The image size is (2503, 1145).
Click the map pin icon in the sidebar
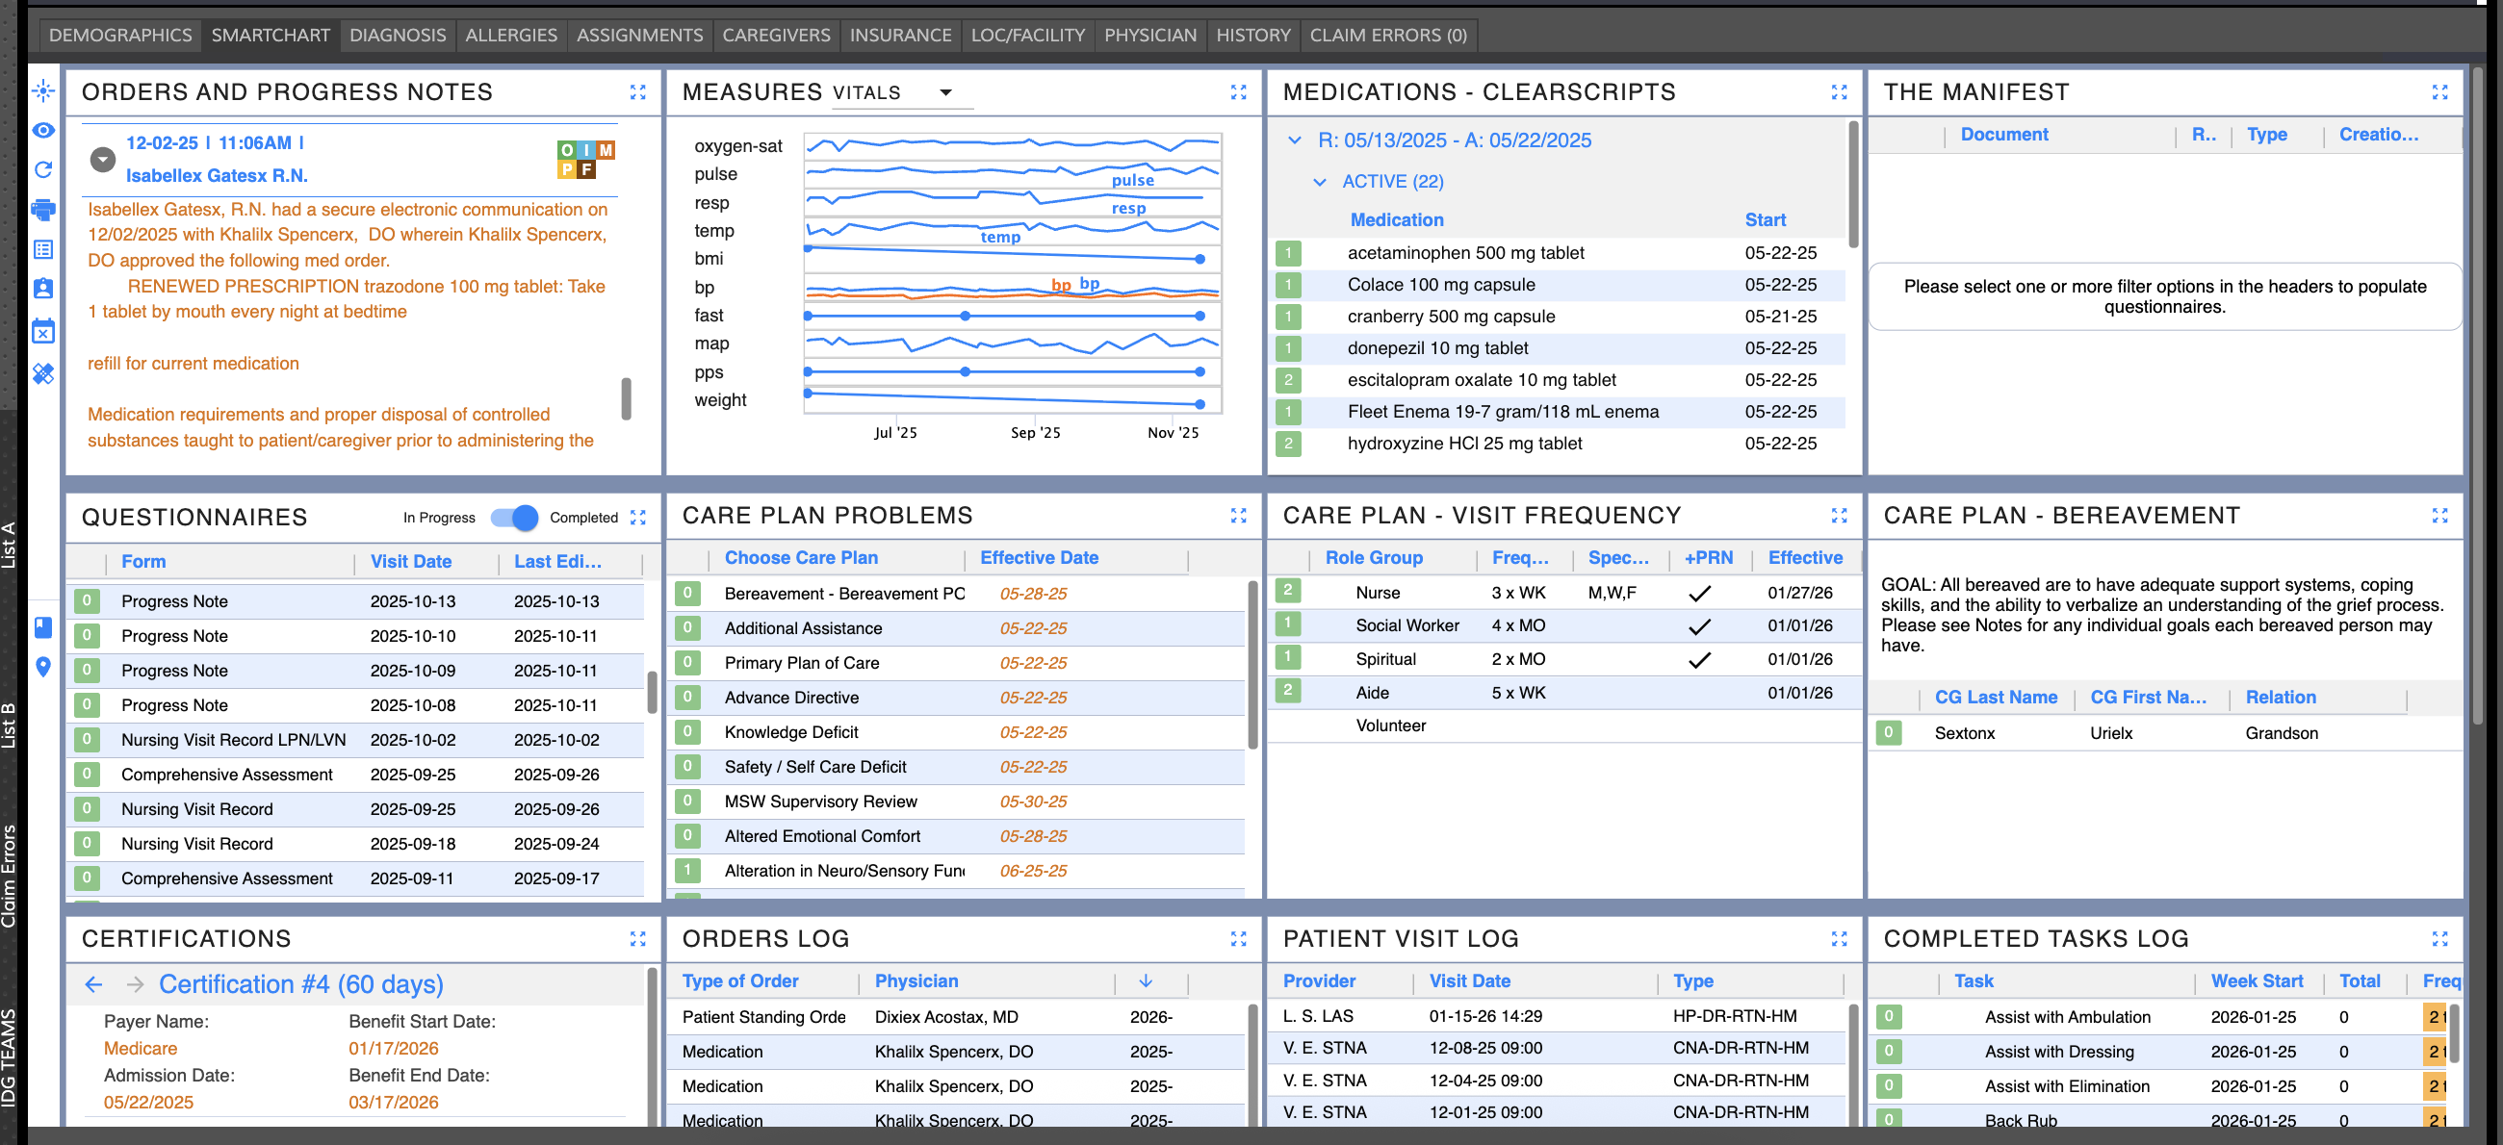[x=42, y=667]
